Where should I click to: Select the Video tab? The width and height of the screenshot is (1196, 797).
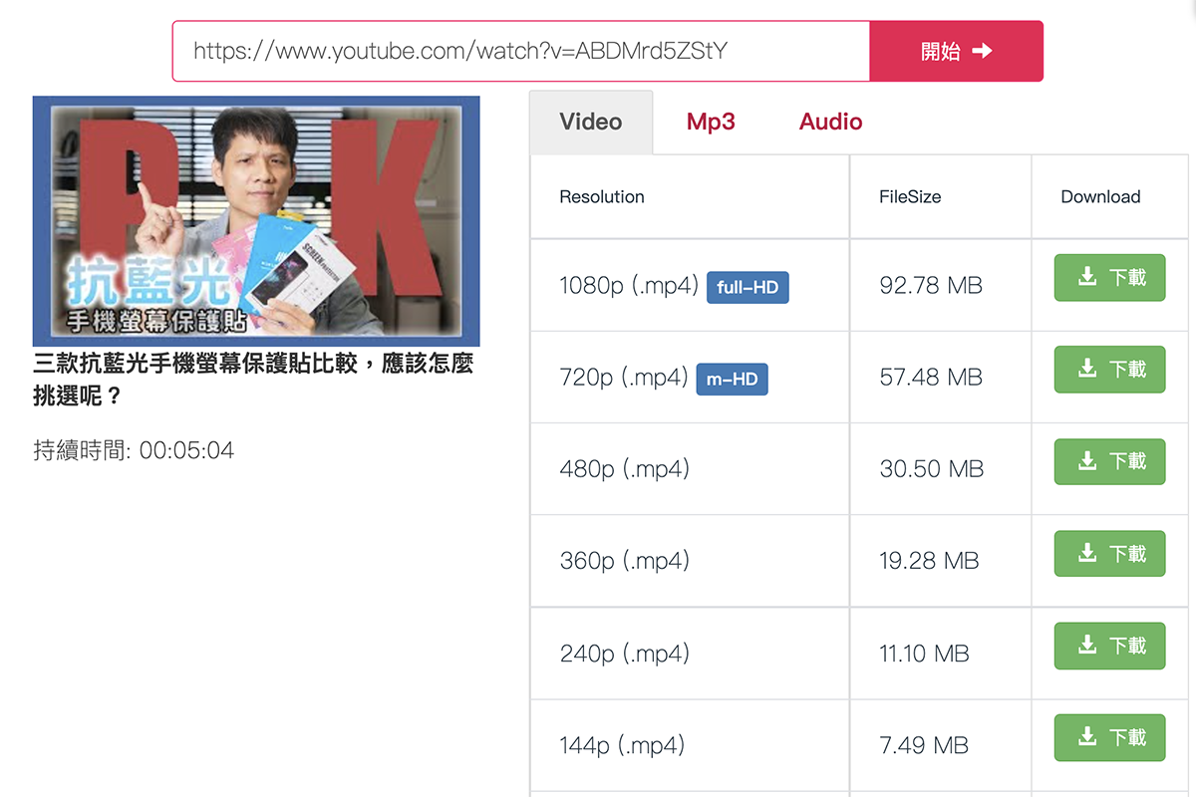pyautogui.click(x=591, y=122)
